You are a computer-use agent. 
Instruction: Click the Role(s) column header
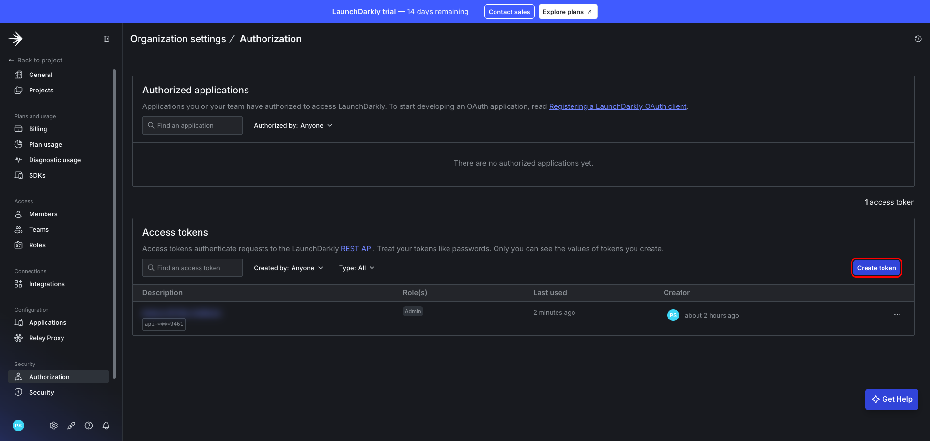[415, 293]
